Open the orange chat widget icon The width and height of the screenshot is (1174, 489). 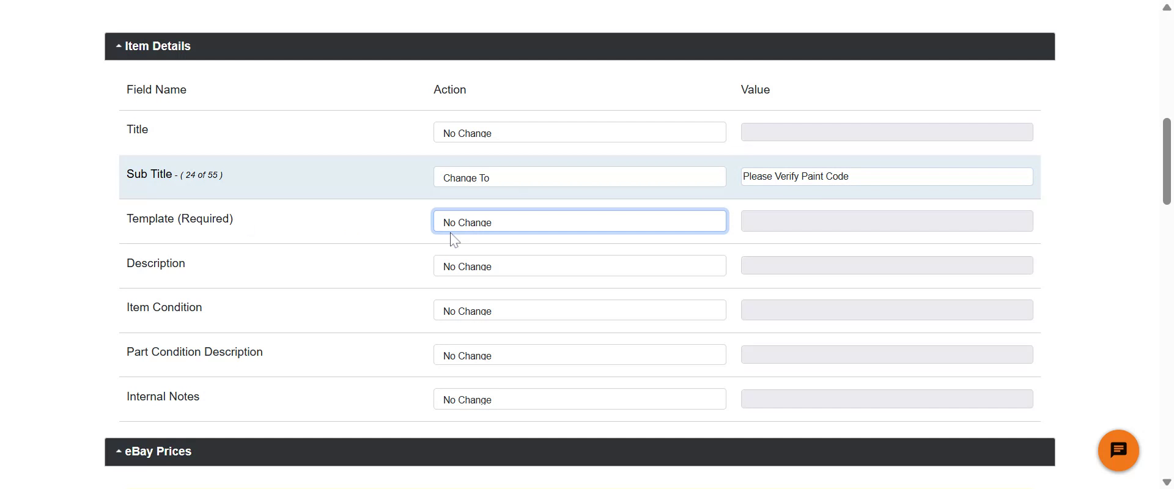tap(1118, 450)
